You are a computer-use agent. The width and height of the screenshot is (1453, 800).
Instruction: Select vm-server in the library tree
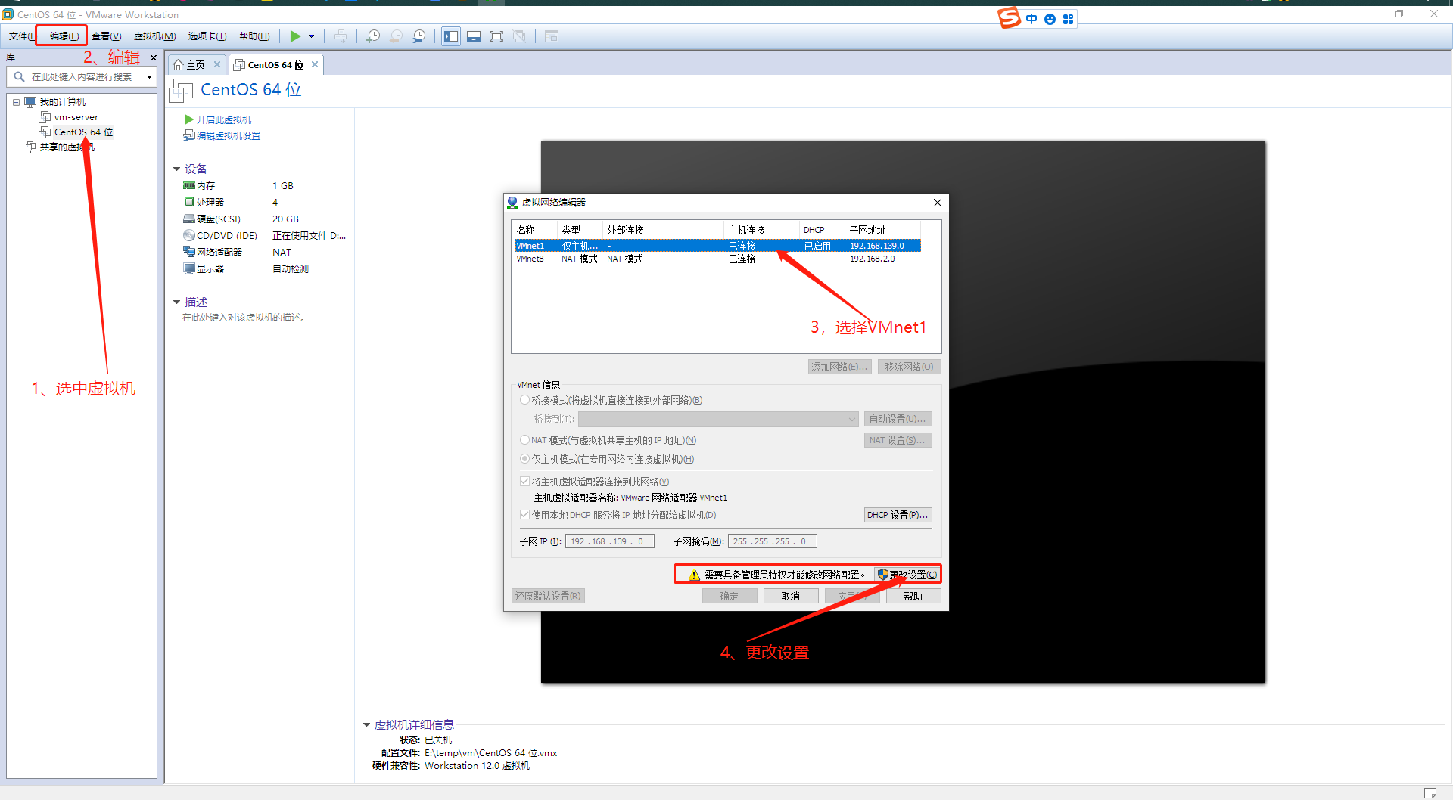[76, 117]
